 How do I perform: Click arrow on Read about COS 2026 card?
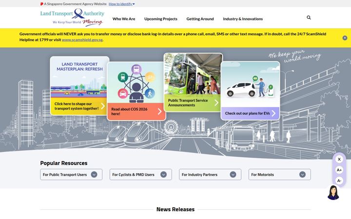159,111
